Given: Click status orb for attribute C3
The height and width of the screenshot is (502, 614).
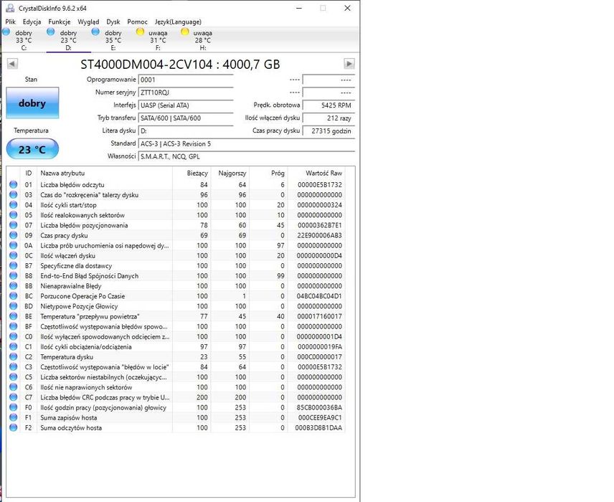Looking at the screenshot, I should tap(14, 367).
